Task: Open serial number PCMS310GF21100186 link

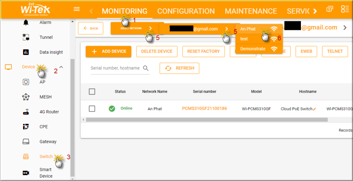Action: 204,109
